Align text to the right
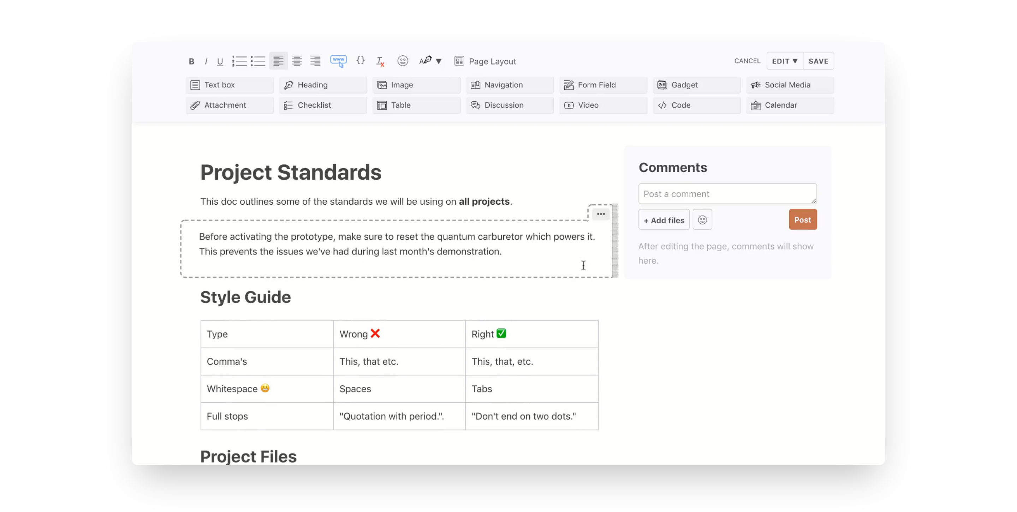The height and width of the screenshot is (512, 1017). click(315, 61)
